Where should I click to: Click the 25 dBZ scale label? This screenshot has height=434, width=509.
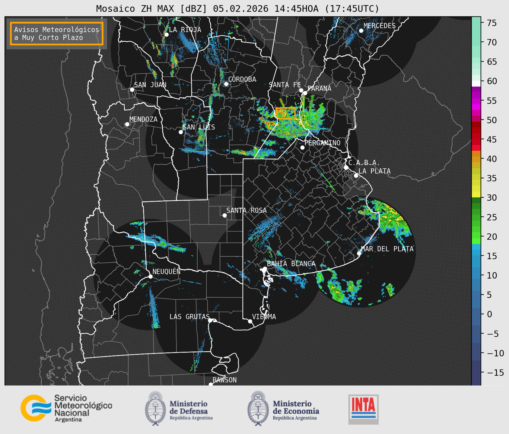pos(492,217)
